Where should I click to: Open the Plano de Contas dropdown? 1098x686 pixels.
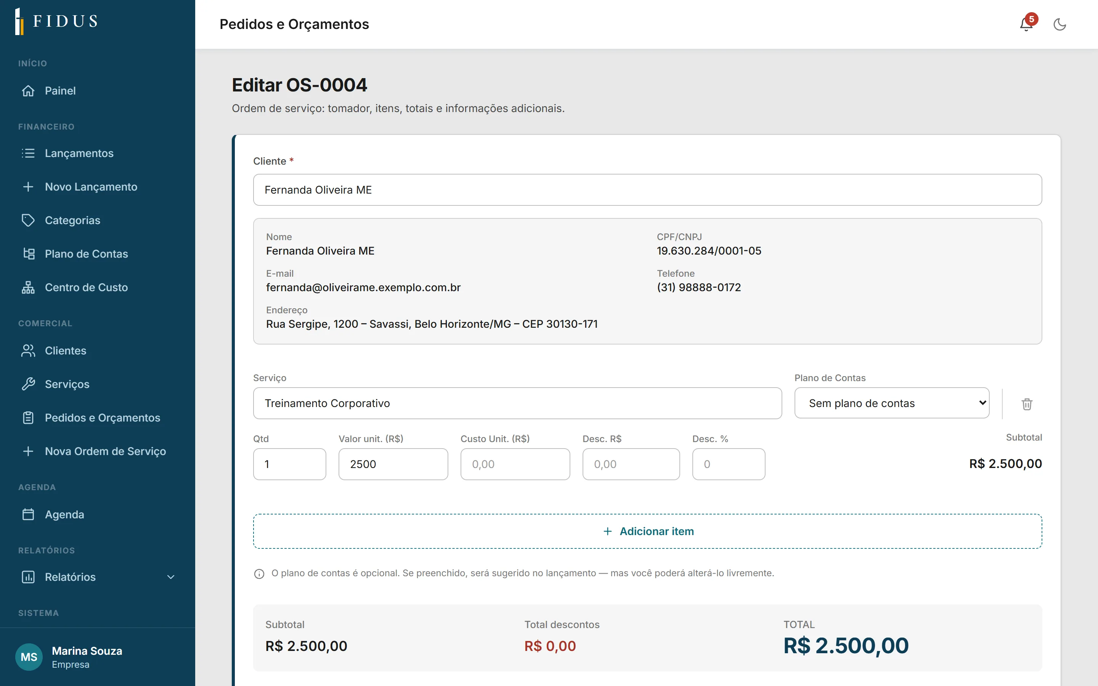click(892, 403)
